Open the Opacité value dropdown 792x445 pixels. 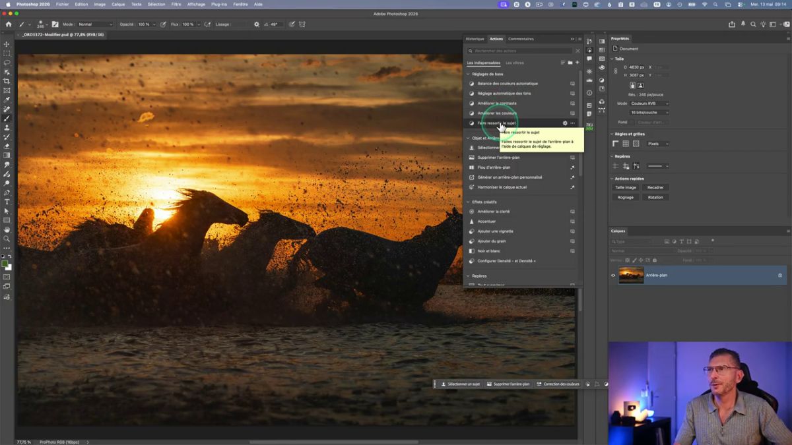point(154,24)
